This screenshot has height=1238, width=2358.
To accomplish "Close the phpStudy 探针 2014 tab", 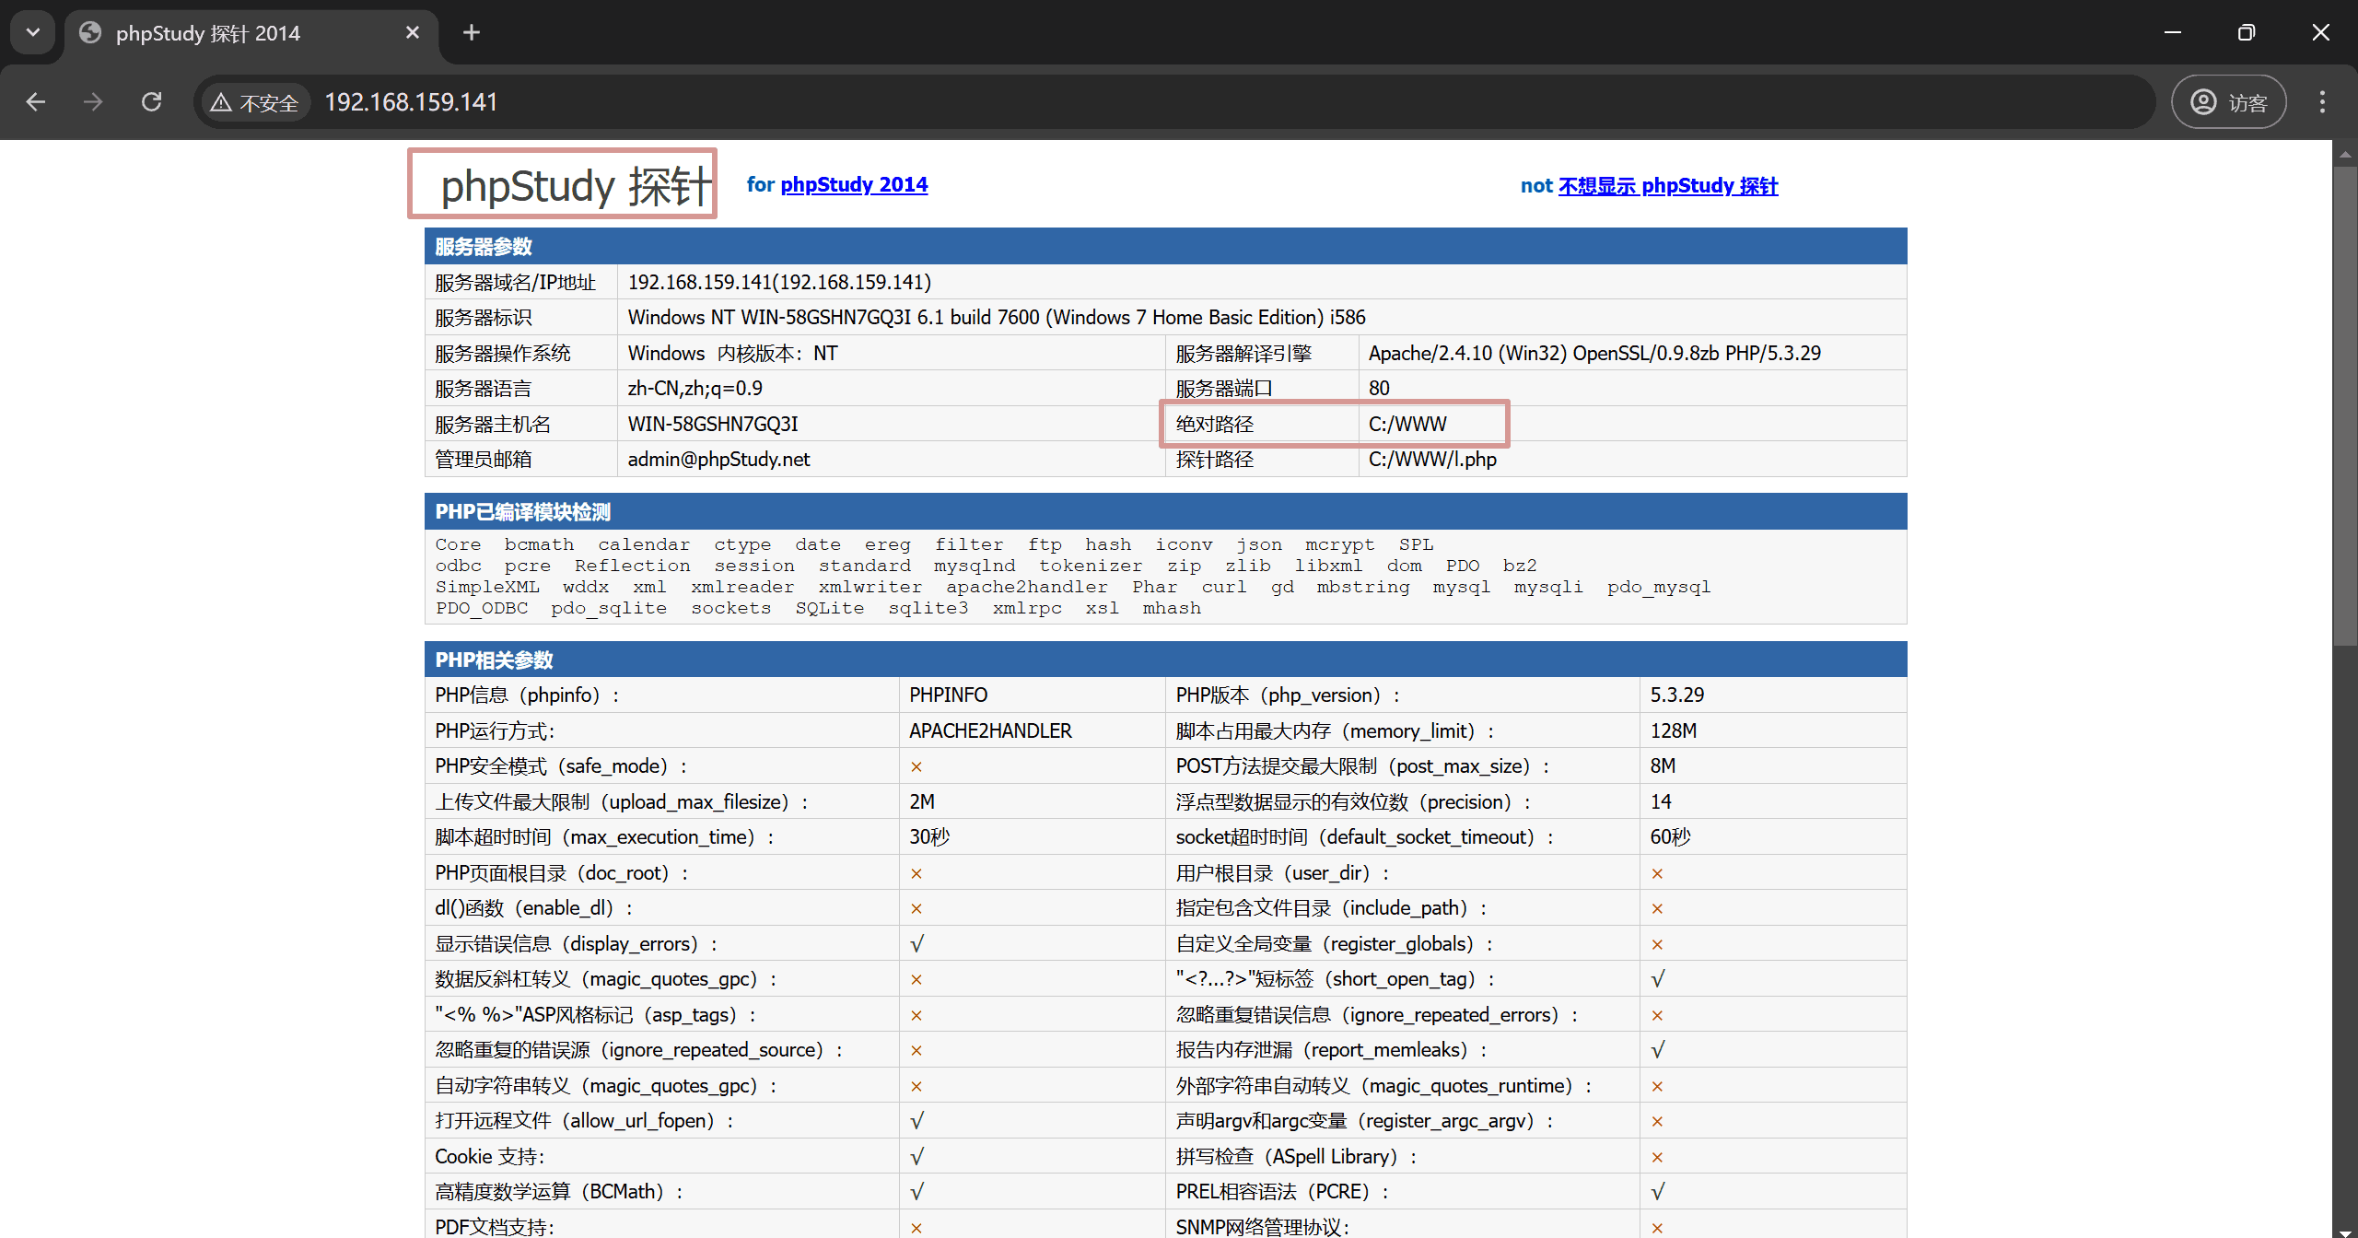I will [413, 33].
